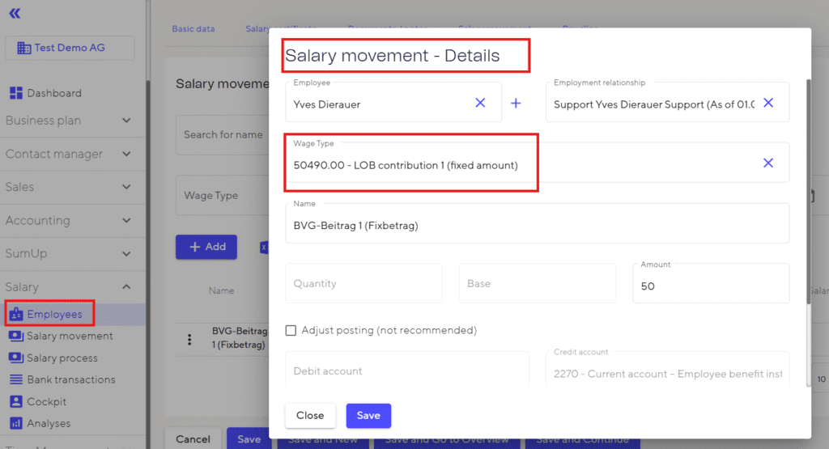Screen dimensions: 829x449
Task: Click the Save button in the dialog
Action: pos(368,415)
